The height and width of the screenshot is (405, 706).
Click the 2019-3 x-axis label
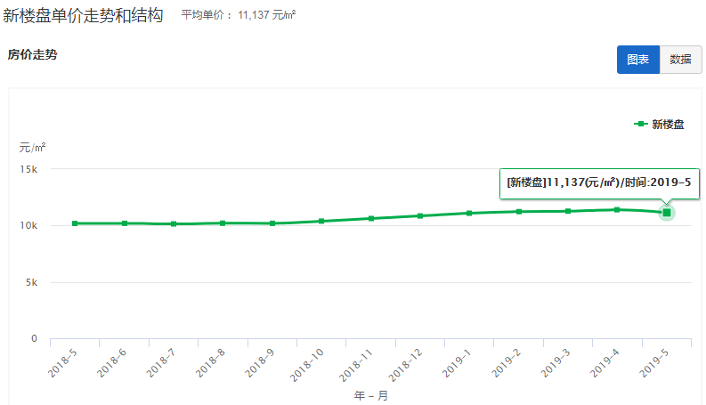[556, 363]
